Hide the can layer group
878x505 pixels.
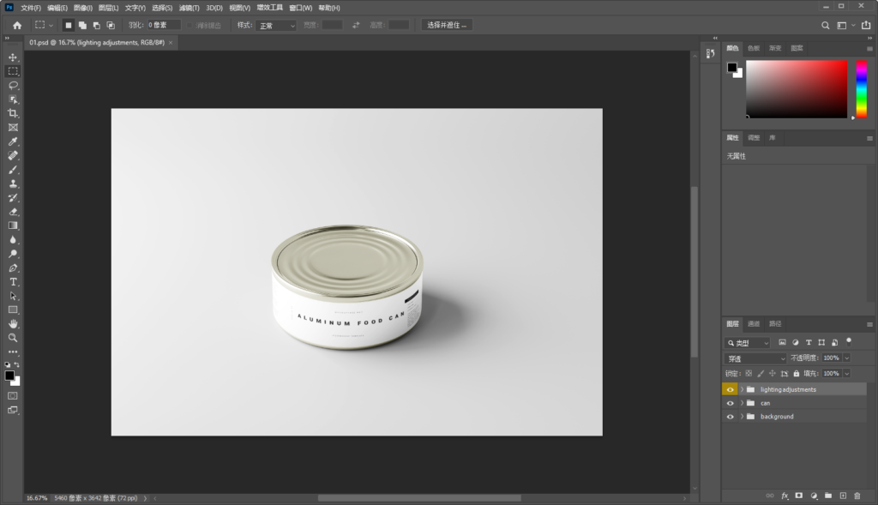[x=730, y=403]
